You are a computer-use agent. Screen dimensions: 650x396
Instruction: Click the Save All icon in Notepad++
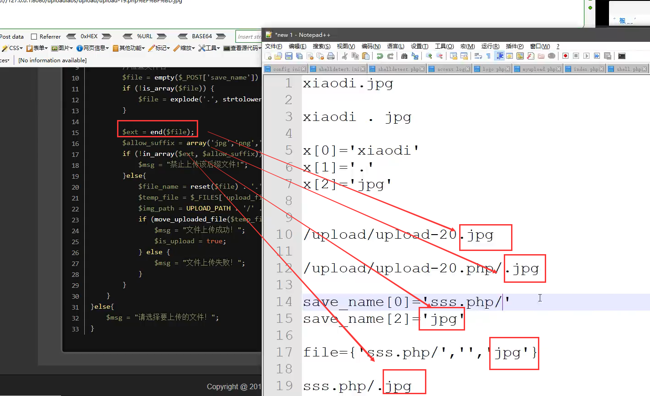(x=299, y=56)
